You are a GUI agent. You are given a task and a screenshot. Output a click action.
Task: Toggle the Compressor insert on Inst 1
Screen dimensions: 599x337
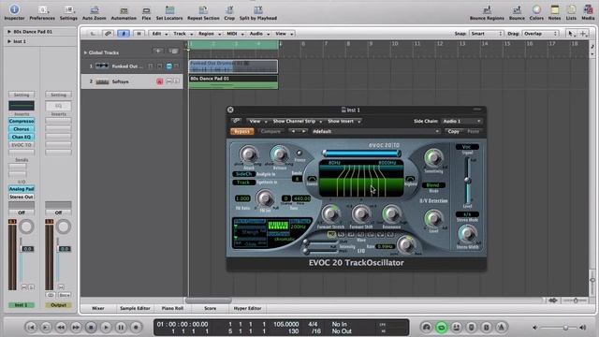click(22, 121)
